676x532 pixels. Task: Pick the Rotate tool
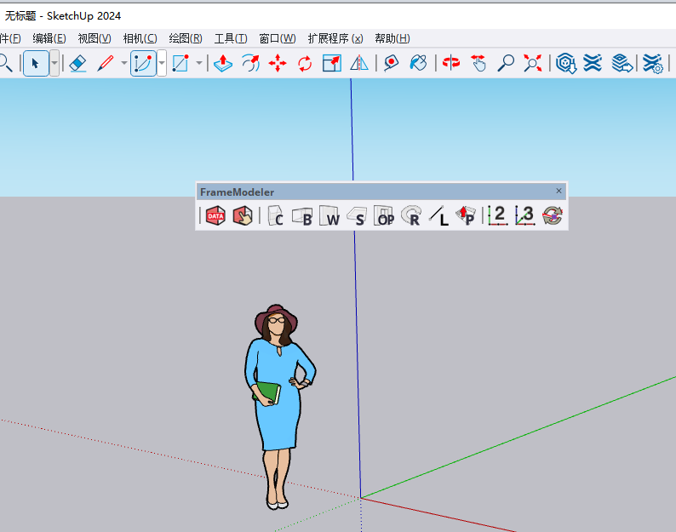click(305, 63)
